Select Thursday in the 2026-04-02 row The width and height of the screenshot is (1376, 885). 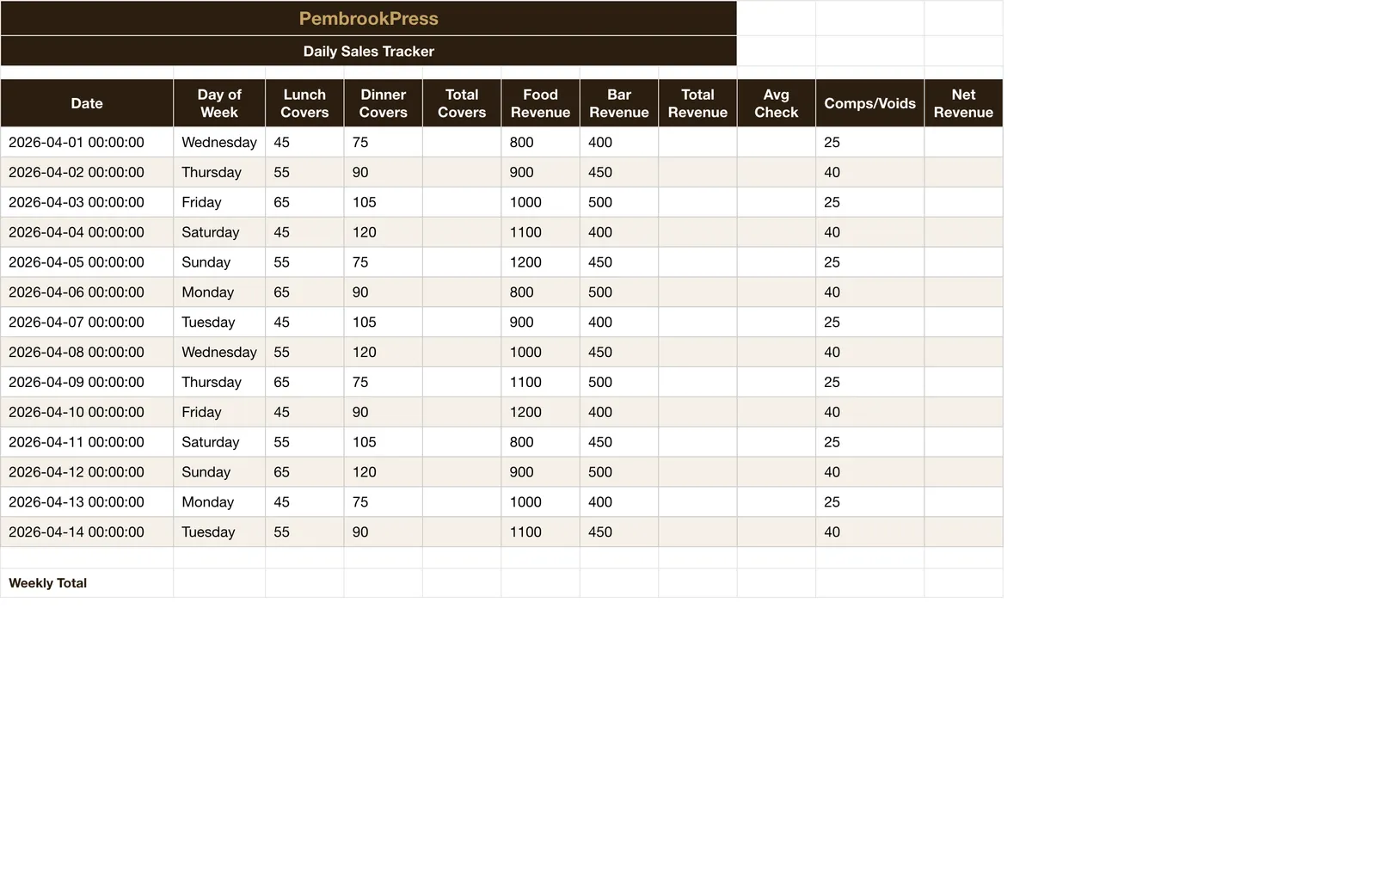tap(219, 172)
